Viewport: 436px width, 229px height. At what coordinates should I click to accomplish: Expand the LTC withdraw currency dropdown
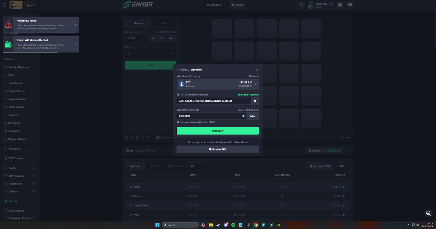[x=255, y=84]
